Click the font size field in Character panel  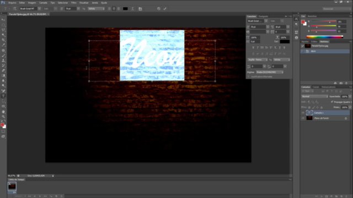[258, 27]
